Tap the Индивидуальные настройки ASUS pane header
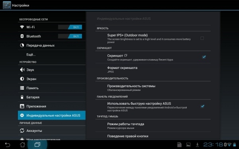This screenshot has height=149, width=239. pos(123,19)
